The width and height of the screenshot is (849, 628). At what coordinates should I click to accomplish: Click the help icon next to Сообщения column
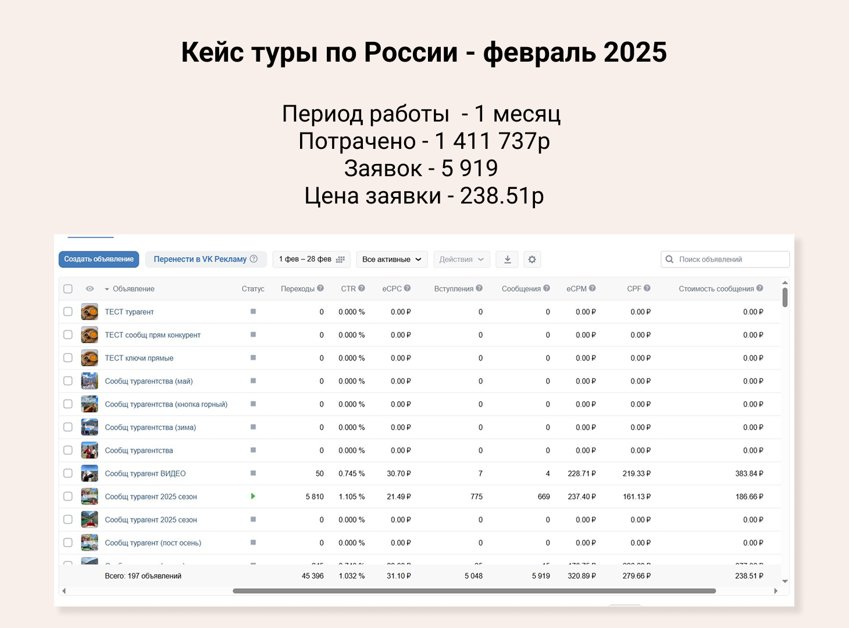(545, 288)
